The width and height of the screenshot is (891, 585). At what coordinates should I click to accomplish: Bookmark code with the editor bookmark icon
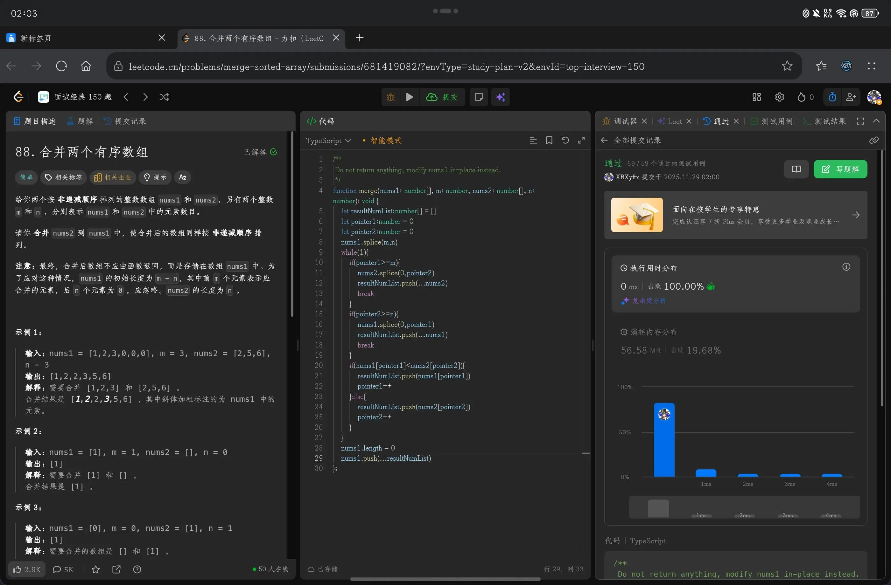[549, 140]
